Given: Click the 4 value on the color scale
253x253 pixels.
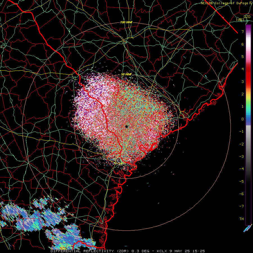Looking at the screenshot, I should 243,69.
